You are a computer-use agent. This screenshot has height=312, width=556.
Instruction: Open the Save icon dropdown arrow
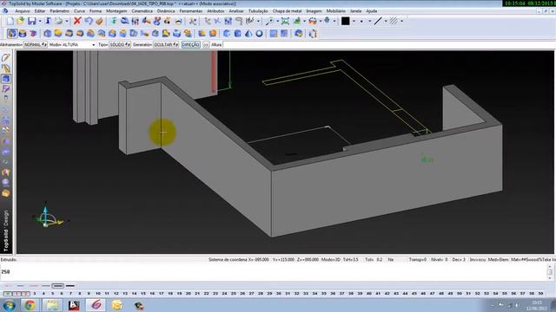40,21
